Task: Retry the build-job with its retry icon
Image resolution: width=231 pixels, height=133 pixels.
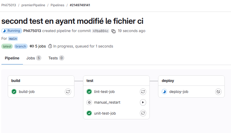Action: pos(68,92)
